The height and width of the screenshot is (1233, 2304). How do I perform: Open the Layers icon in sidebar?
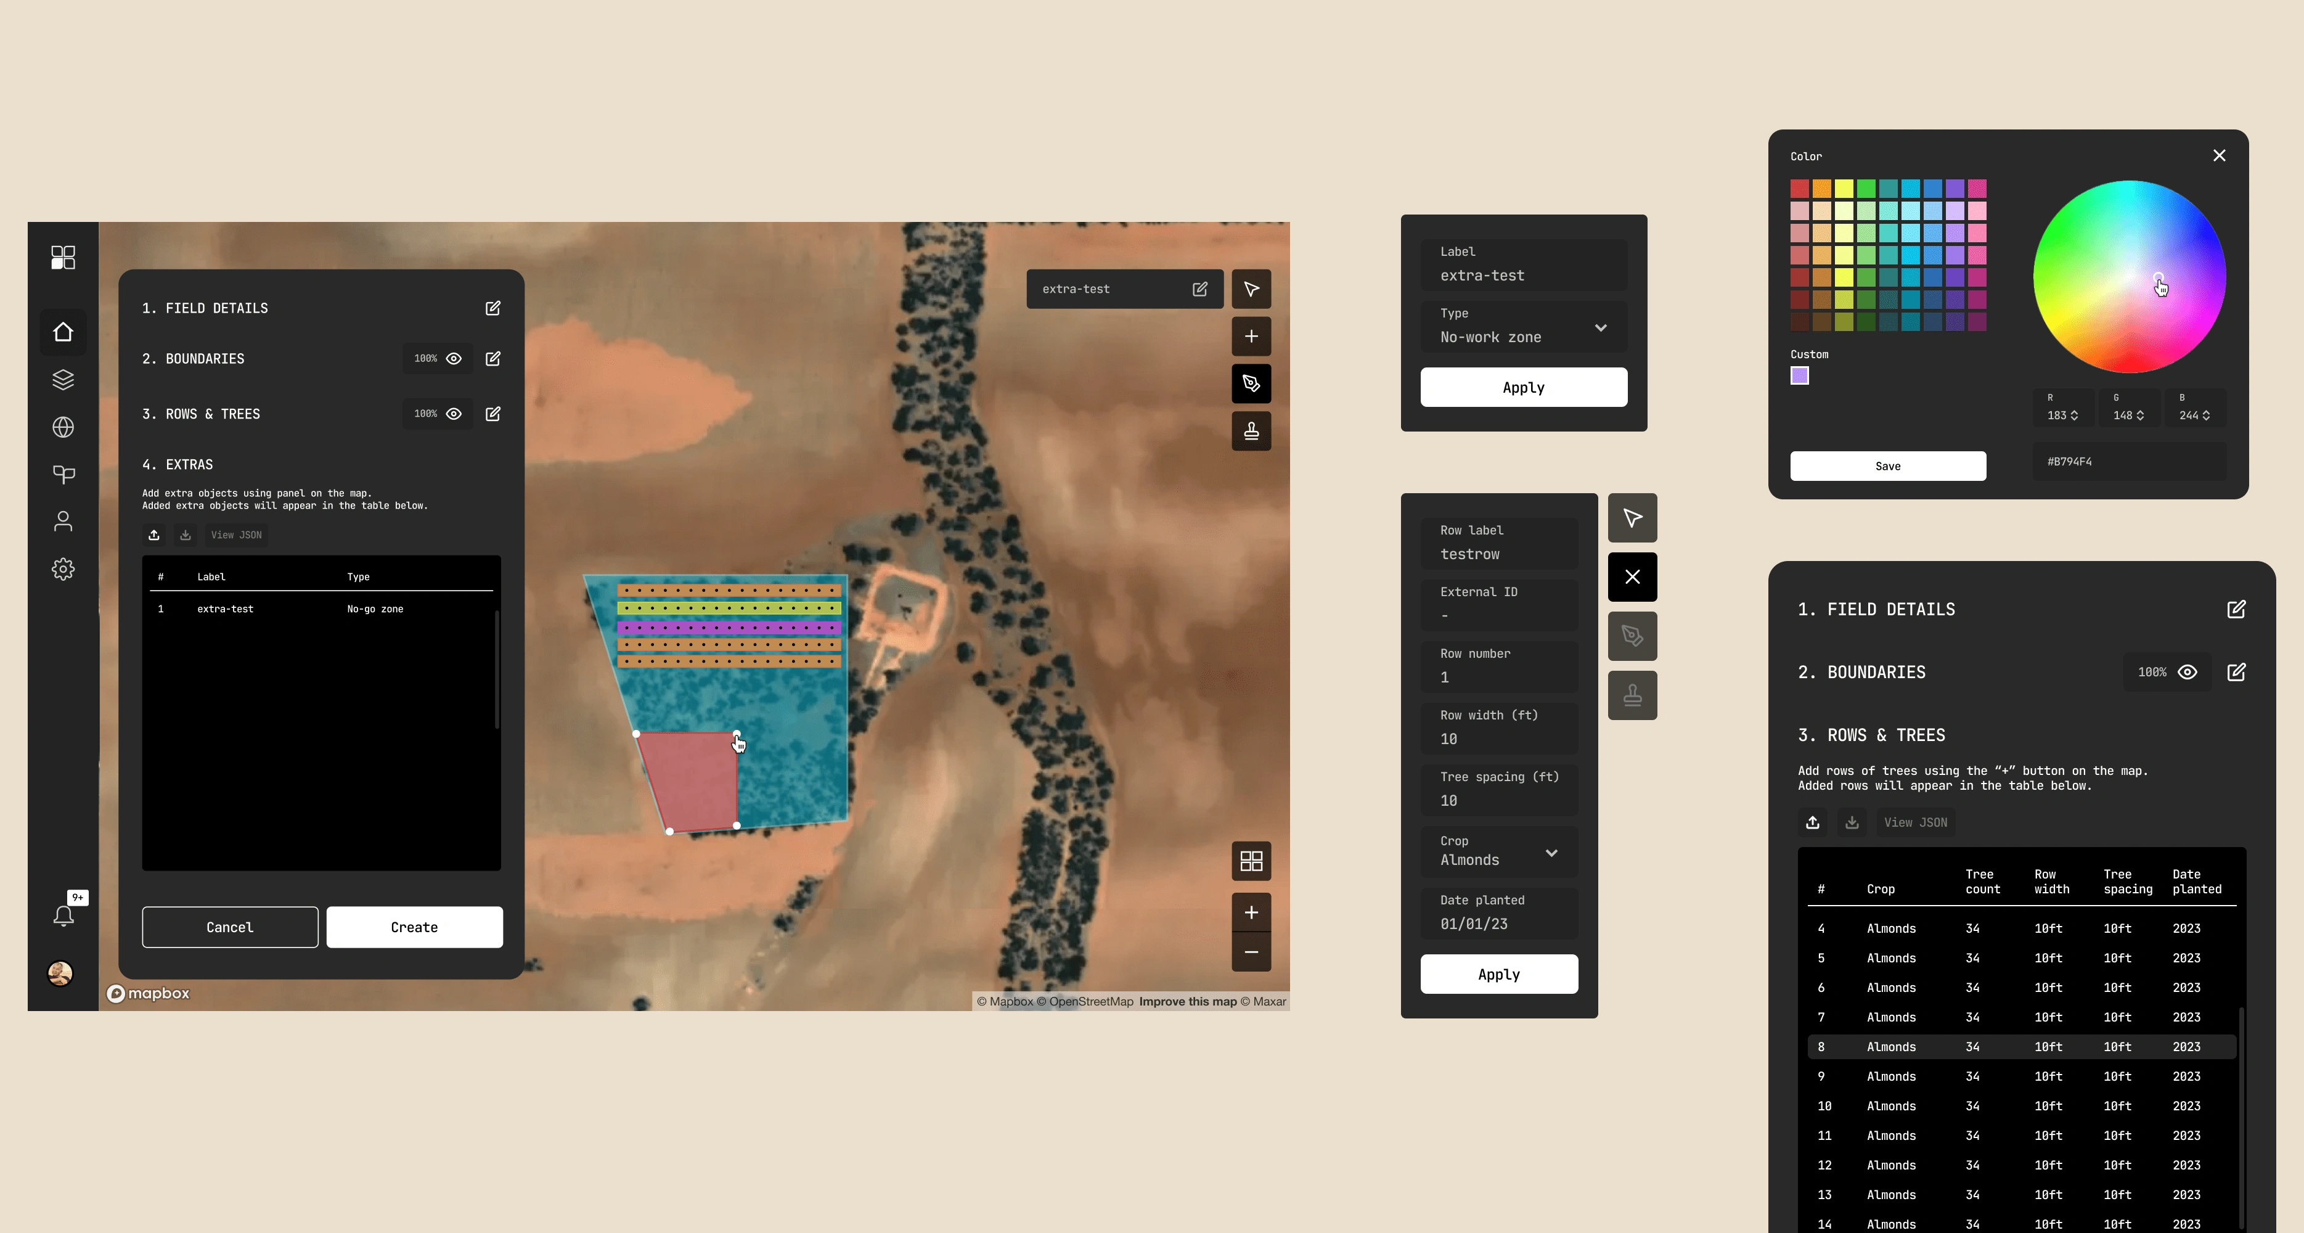point(63,379)
